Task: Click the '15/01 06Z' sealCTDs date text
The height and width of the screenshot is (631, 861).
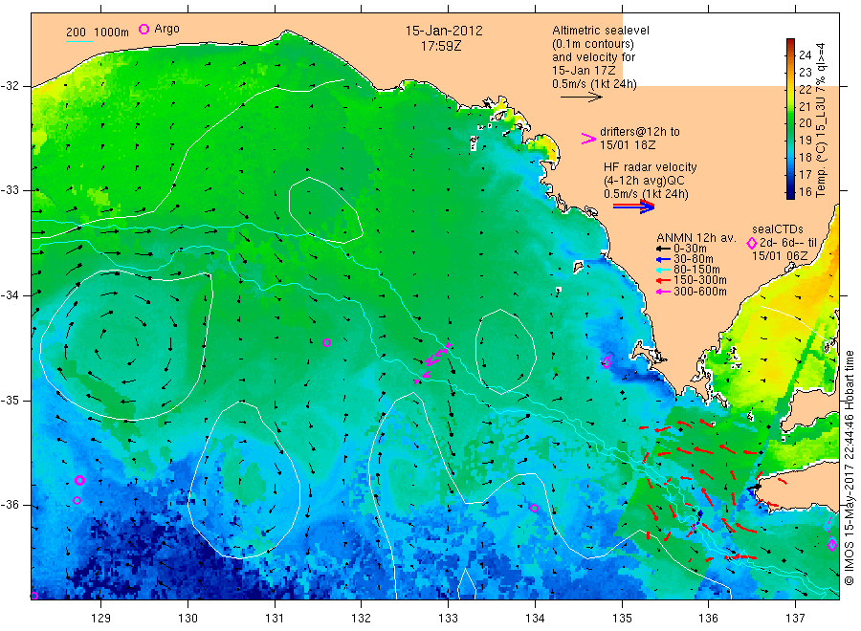Action: point(780,256)
